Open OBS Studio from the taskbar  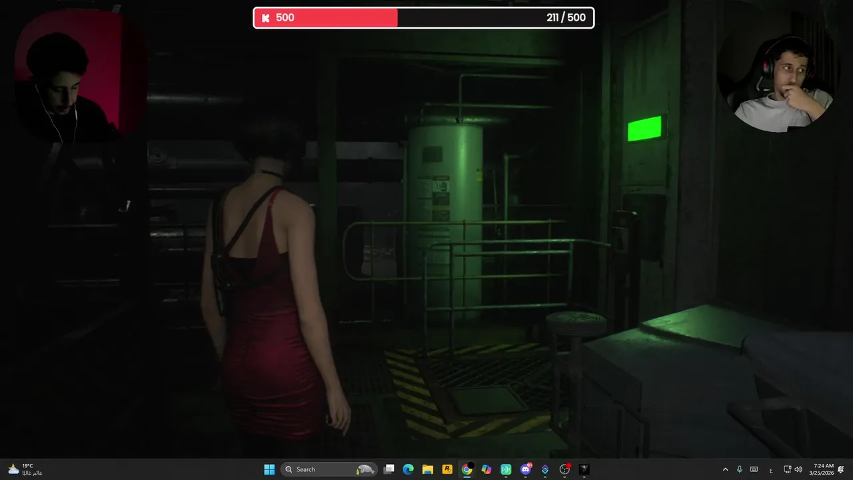564,469
